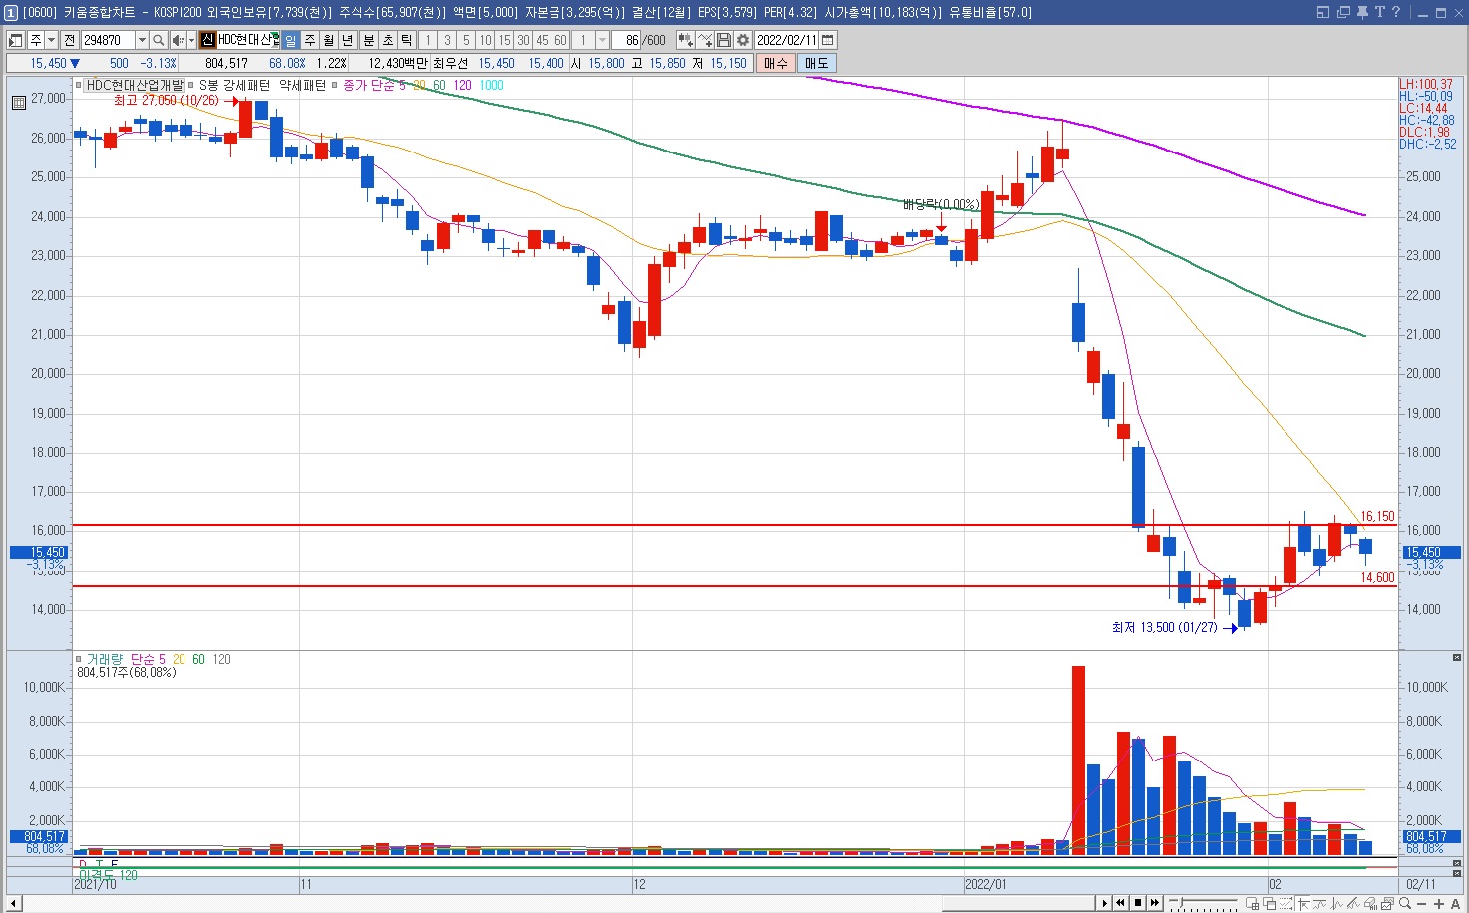Viewport: 1469px width, 913px height.
Task: Click the bottom fast-forward button
Action: 1155,903
